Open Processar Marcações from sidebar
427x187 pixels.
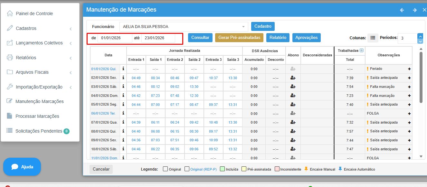tap(37, 116)
